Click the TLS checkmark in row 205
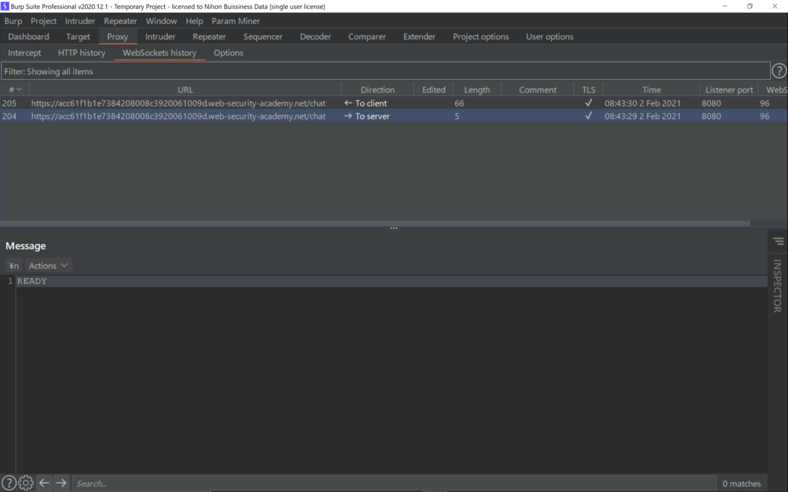The image size is (788, 492). tap(588, 103)
